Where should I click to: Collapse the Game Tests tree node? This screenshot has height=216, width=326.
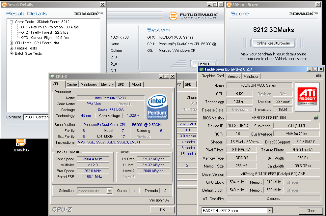[12, 22]
